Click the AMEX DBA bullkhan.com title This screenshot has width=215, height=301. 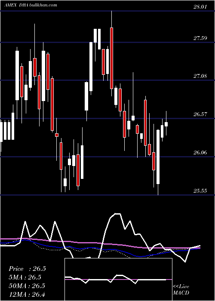(31, 5)
